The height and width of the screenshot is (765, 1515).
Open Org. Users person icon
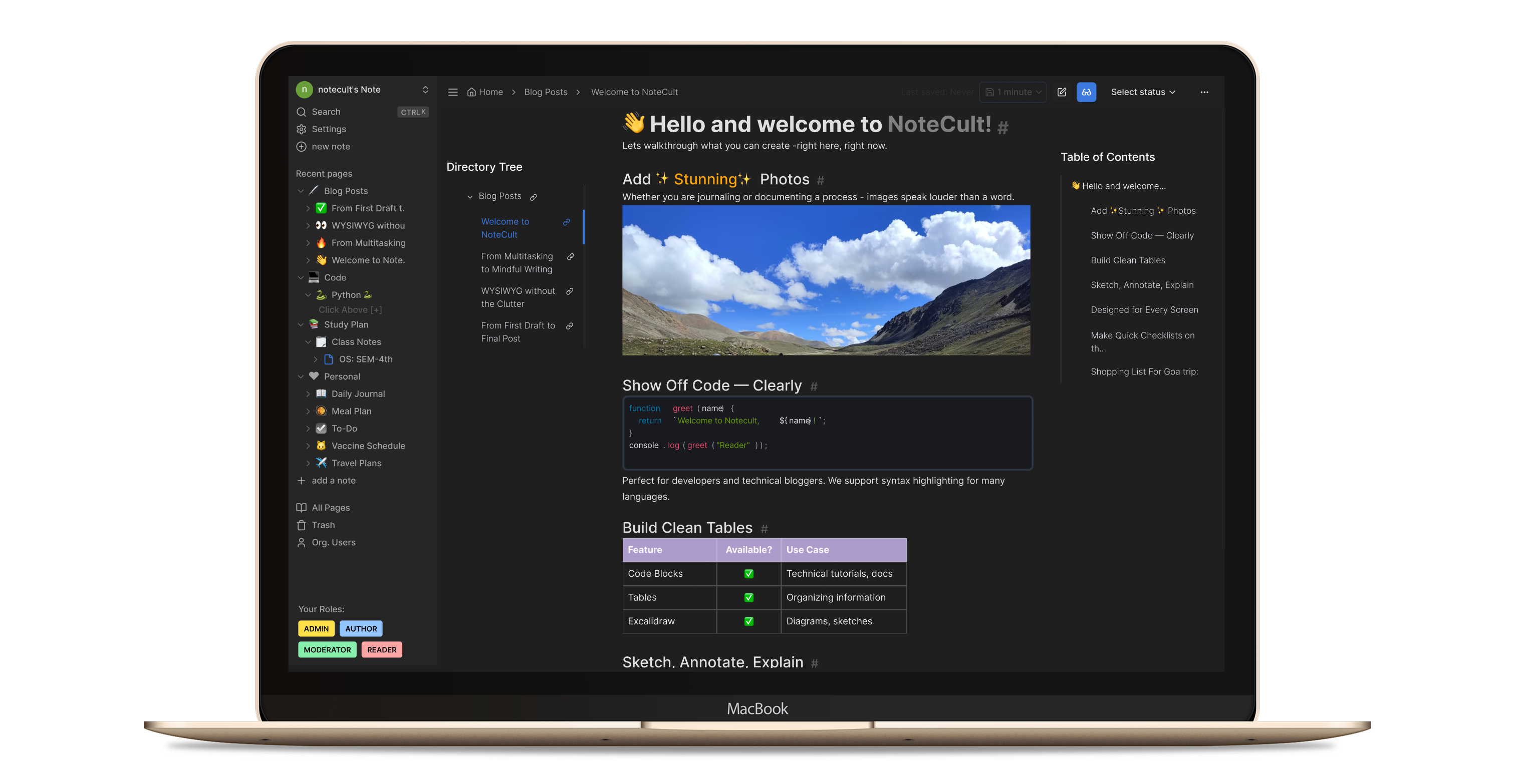[x=301, y=542]
